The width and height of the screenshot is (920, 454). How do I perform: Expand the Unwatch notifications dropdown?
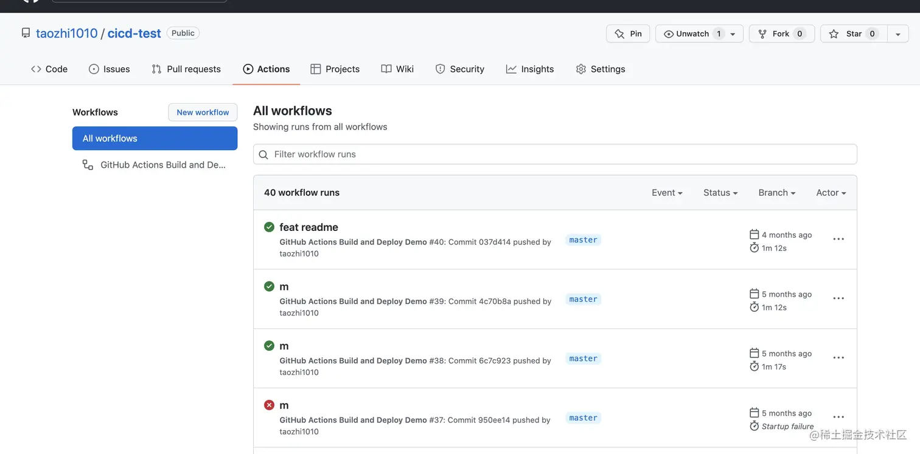click(733, 34)
